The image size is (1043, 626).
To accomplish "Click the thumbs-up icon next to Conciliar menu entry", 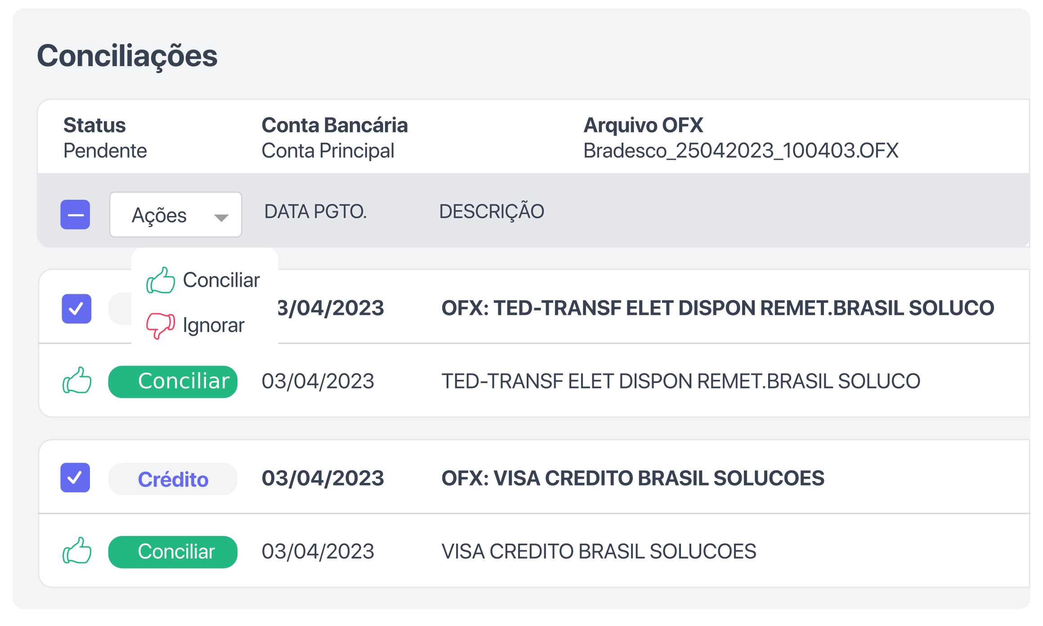I will (x=161, y=280).
